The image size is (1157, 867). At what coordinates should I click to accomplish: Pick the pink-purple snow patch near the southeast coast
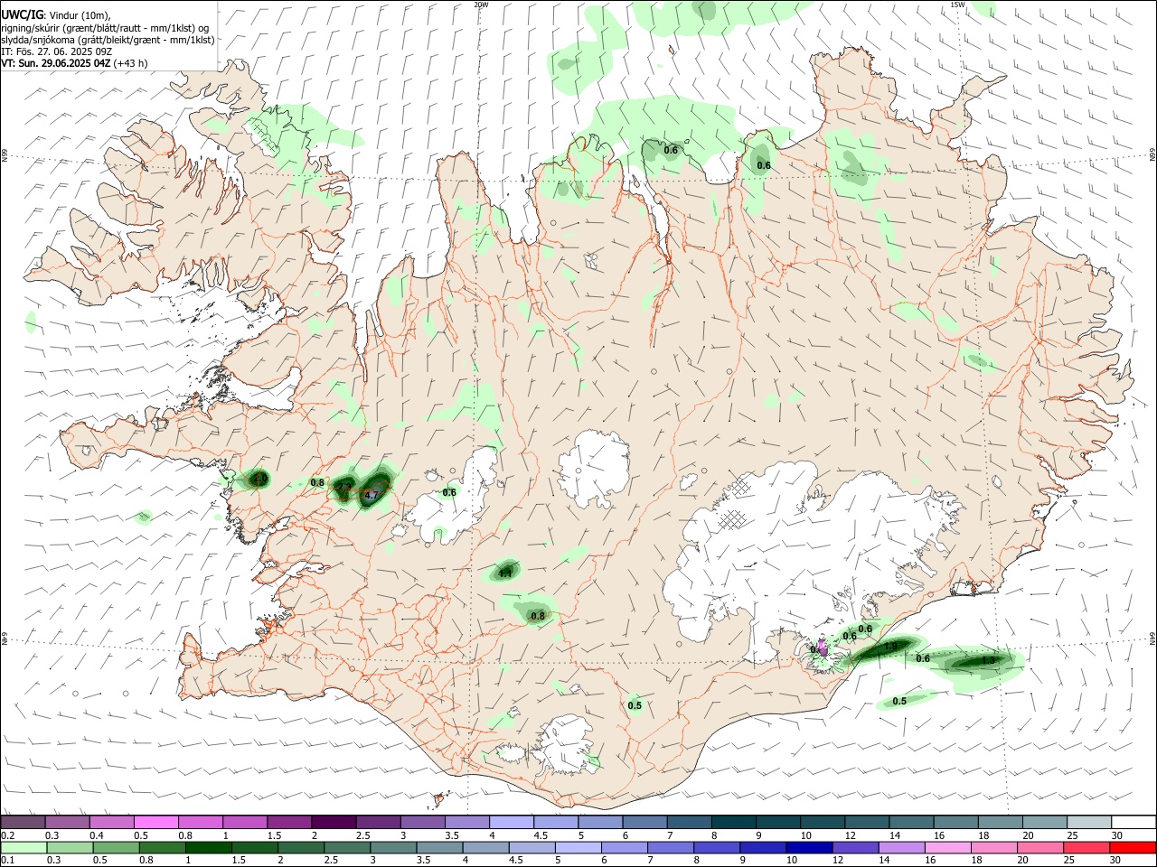click(x=822, y=647)
